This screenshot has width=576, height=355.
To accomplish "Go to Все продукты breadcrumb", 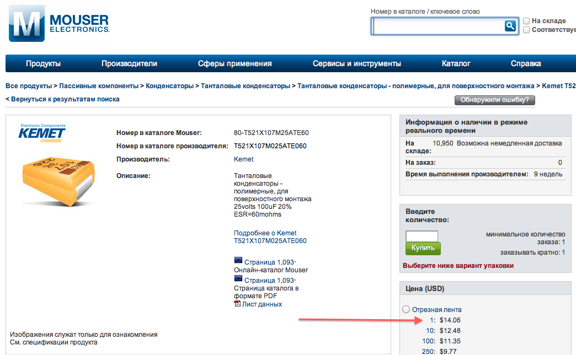I will click(29, 86).
